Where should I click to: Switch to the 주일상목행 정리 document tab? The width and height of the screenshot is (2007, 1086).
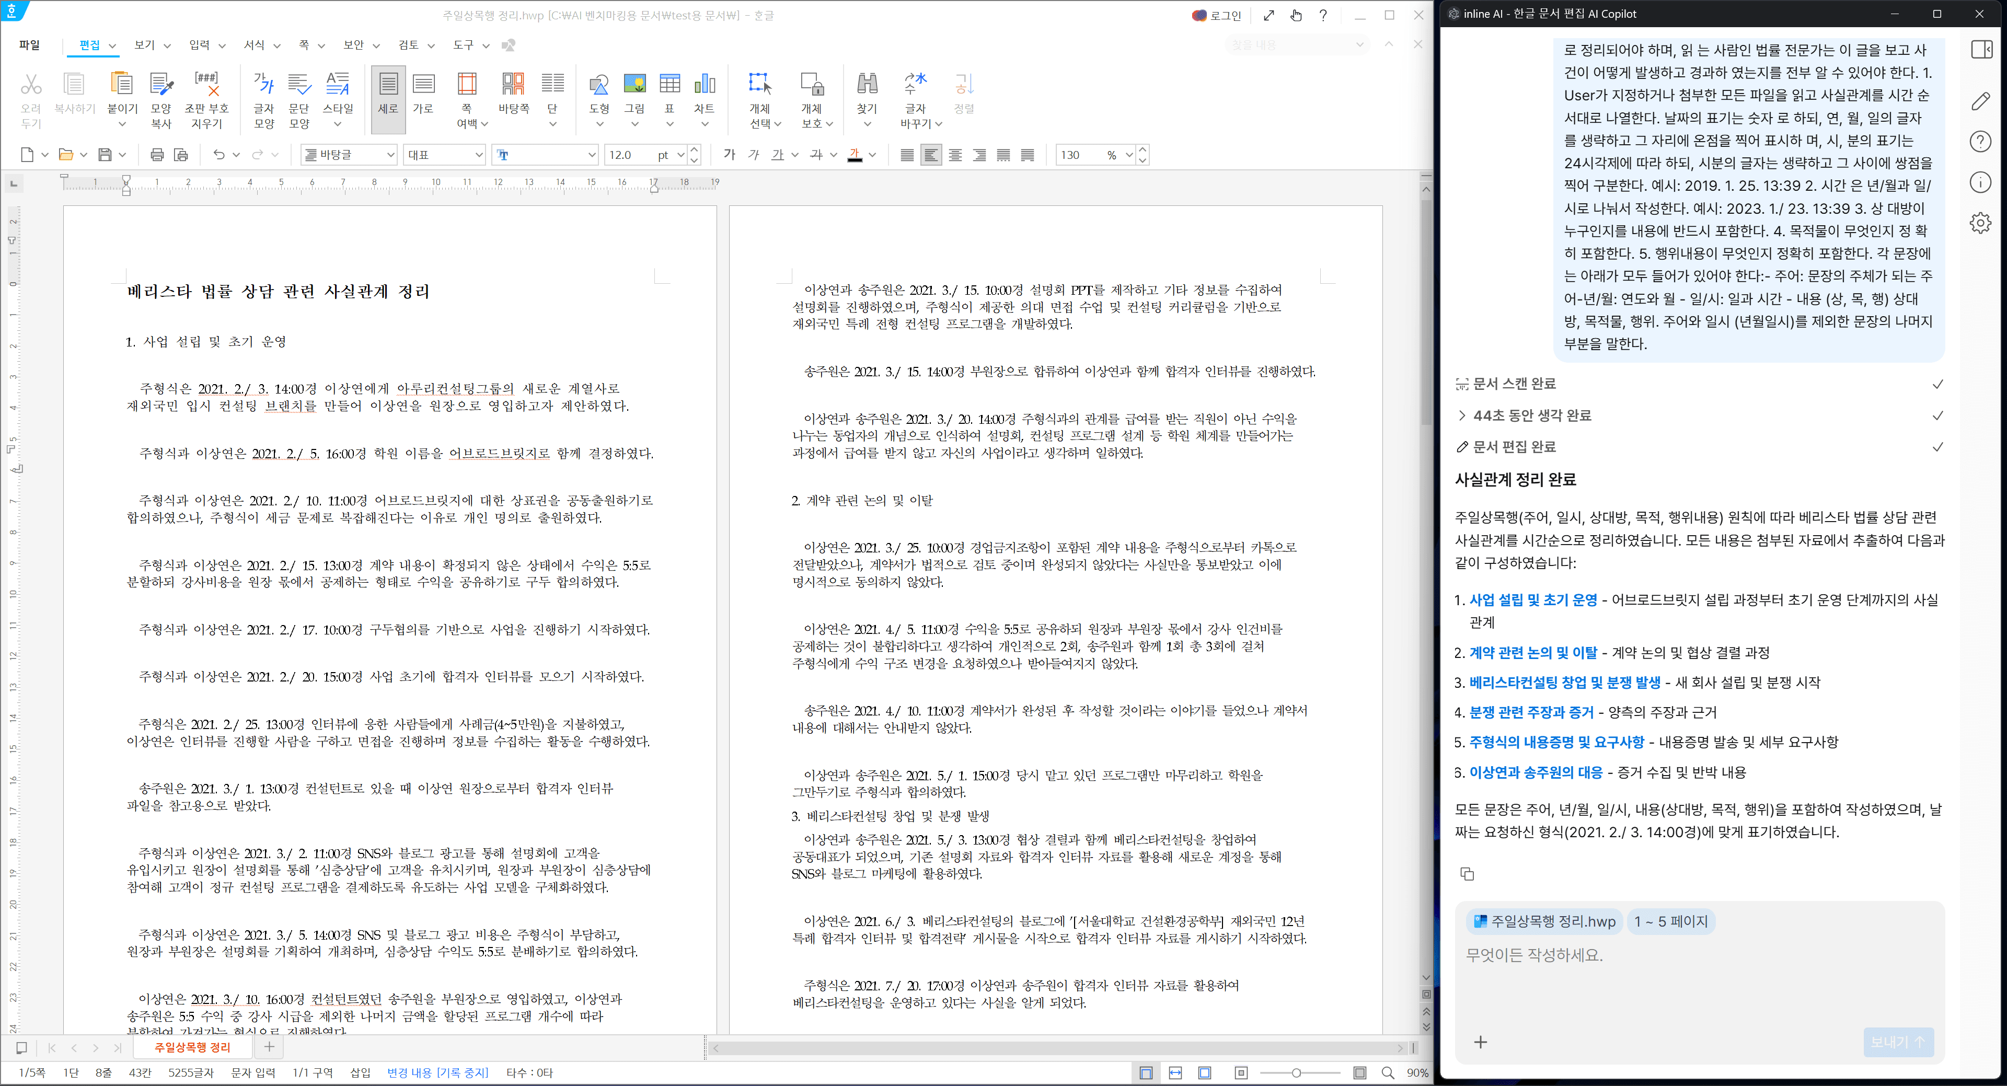pyautogui.click(x=192, y=1047)
